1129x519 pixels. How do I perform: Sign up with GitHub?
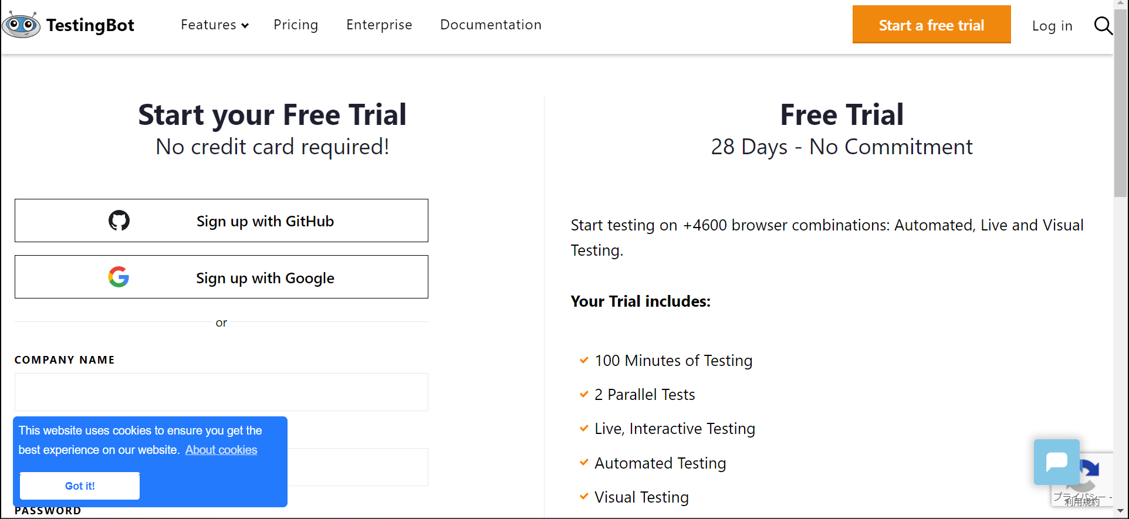221,221
